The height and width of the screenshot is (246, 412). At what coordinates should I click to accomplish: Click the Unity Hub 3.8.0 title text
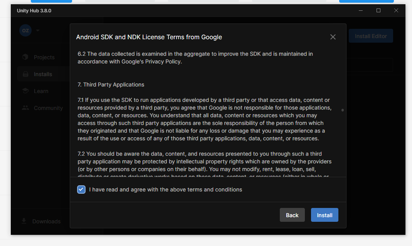coord(34,11)
